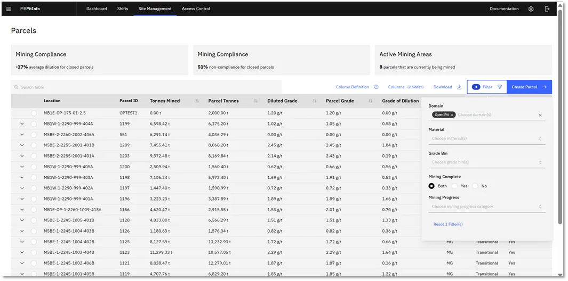Image resolution: width=568 pixels, height=281 pixels.
Task: Expand row MB1W-1-2290-999-404A
Action: [22, 123]
